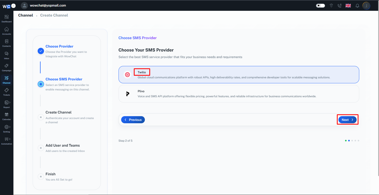This screenshot has height=195, width=379.
Task: Click Finish step title
Action: (x=51, y=174)
